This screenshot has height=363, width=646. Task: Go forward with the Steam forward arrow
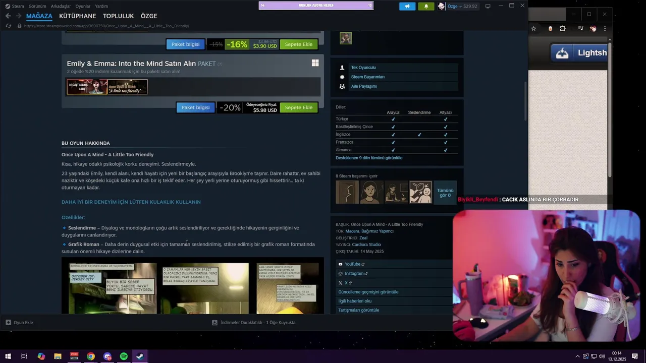coord(19,16)
